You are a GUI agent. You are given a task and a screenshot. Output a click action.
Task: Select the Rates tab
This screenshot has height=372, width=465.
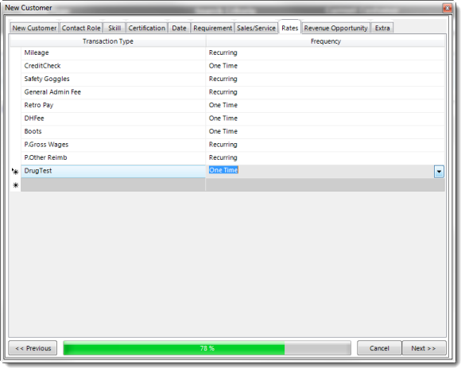290,28
